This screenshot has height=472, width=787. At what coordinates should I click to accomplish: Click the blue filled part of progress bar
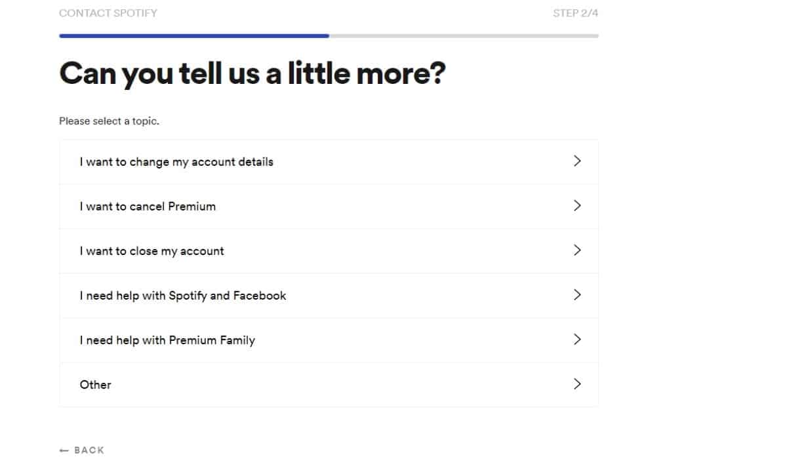click(193, 36)
